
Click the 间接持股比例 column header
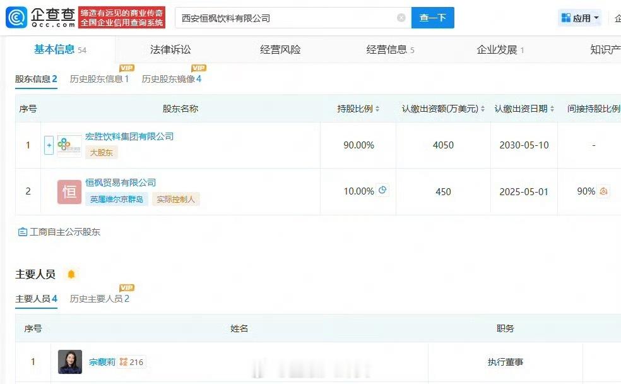(x=593, y=109)
